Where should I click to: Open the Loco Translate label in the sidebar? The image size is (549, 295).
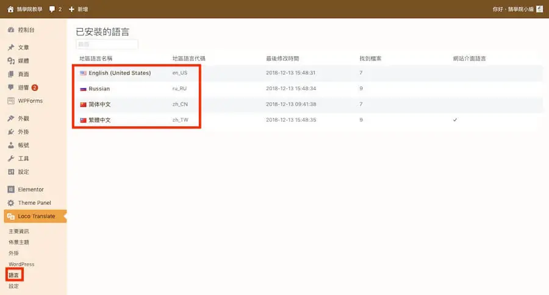pos(37,216)
